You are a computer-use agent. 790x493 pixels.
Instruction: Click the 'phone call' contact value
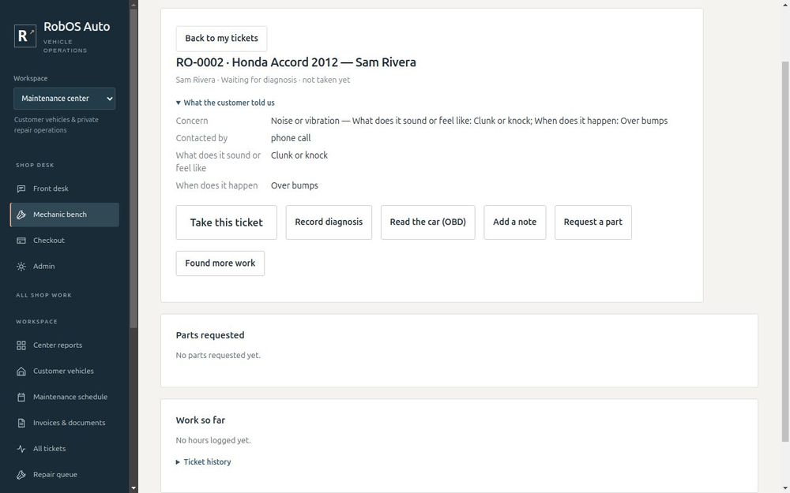(291, 138)
